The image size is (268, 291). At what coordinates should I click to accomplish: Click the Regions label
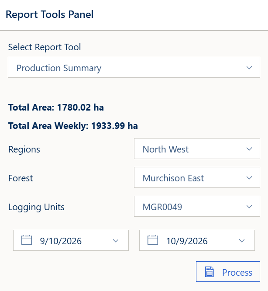[24, 149]
